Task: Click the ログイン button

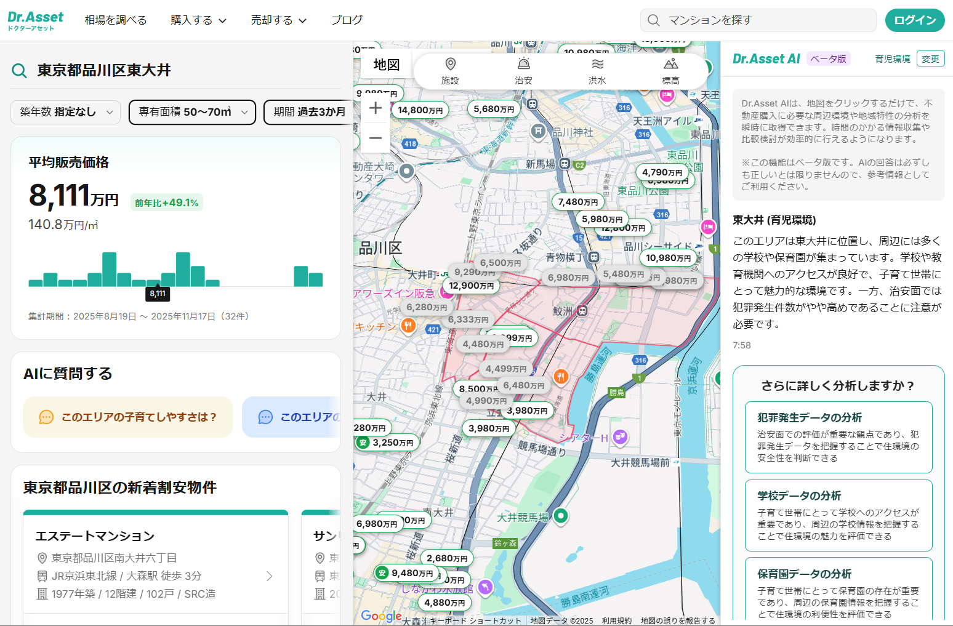Action: point(915,20)
